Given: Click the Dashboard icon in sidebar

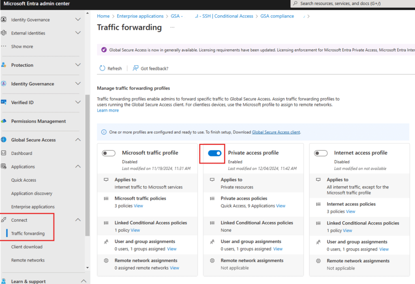Looking at the screenshot, I should point(4,153).
